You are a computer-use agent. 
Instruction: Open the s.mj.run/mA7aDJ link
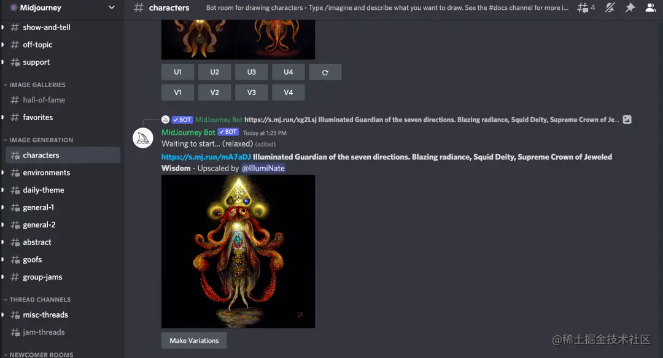(206, 157)
